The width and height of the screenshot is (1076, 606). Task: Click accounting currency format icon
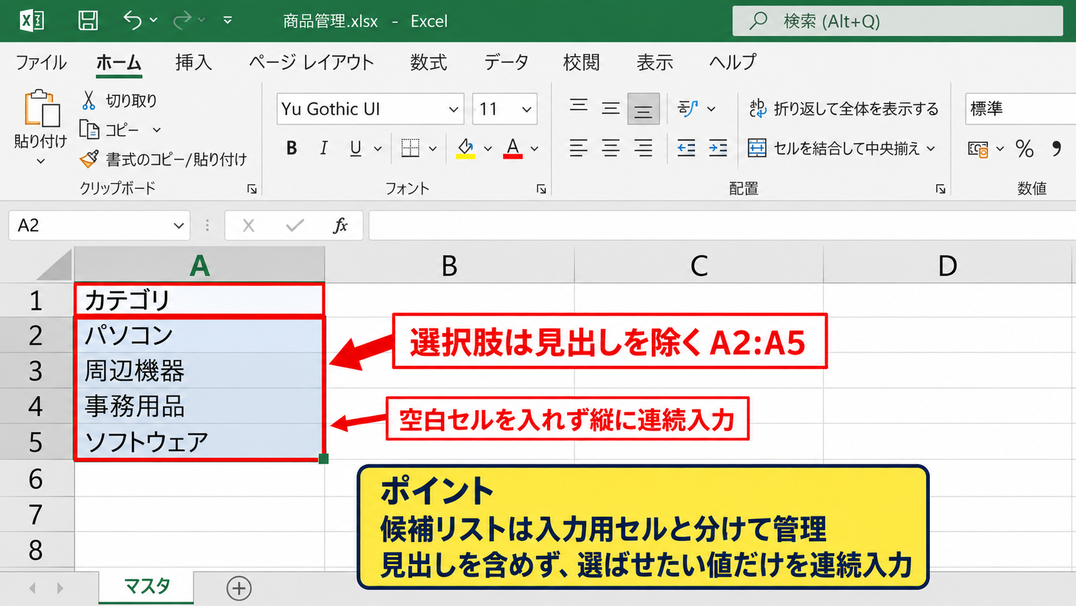(978, 149)
